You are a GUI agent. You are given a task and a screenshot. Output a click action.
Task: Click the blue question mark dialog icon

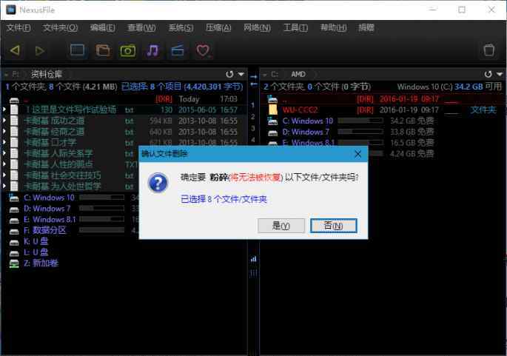[x=158, y=183]
